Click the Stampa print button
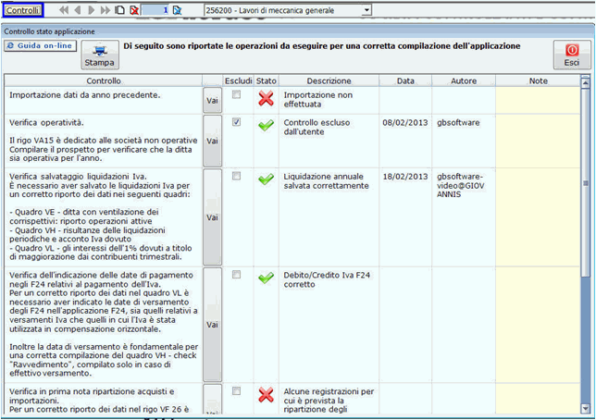Screen dimensions: 596x420 [100, 56]
